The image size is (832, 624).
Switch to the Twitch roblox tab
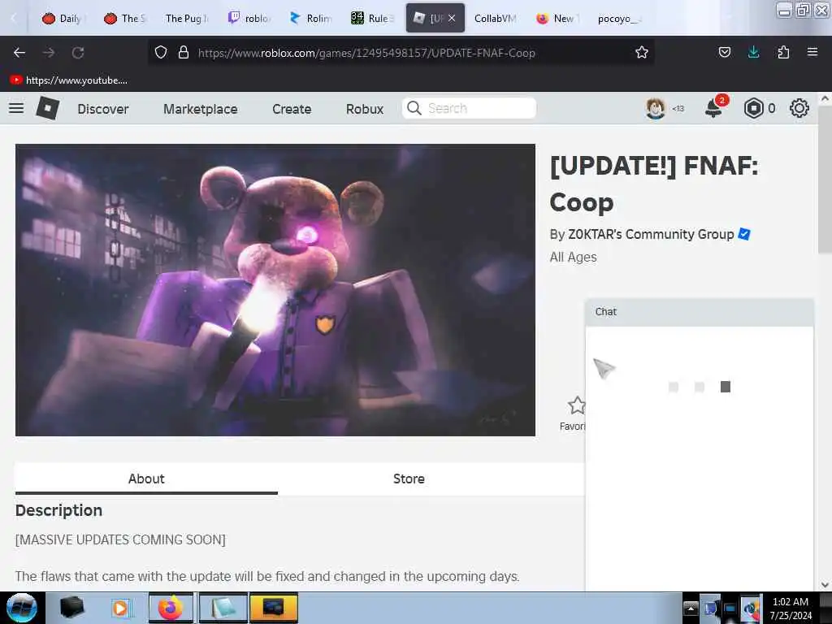[x=249, y=18]
